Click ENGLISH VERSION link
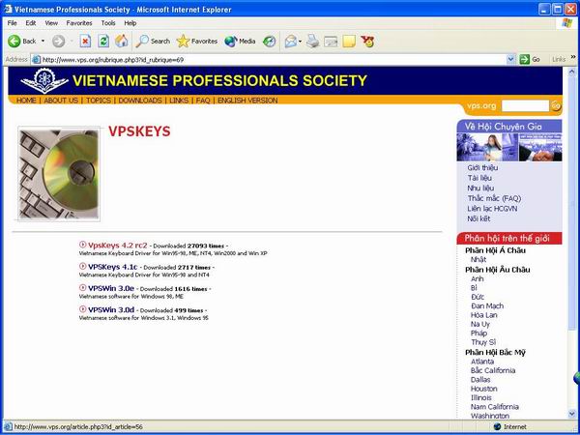This screenshot has height=435, width=580. (247, 101)
